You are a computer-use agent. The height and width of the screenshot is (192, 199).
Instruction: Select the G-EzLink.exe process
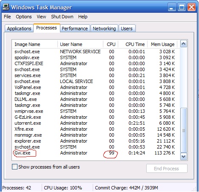coord(94,117)
